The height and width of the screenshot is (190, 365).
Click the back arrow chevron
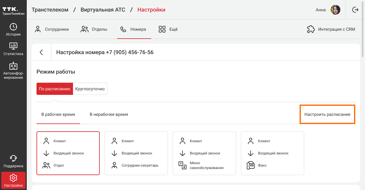point(41,52)
